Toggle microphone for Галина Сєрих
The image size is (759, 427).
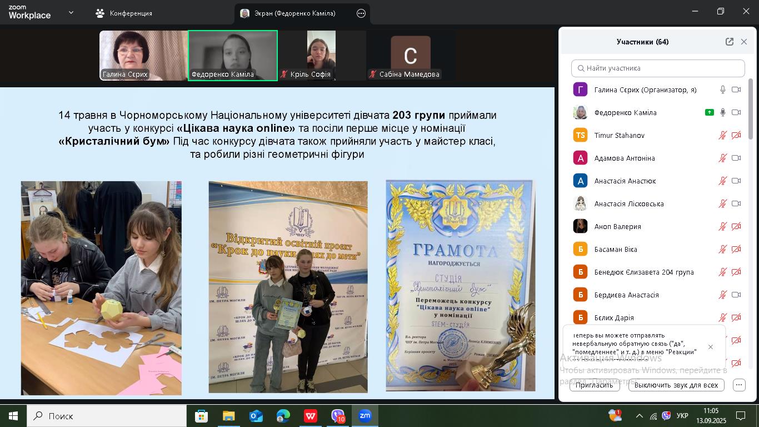[x=722, y=90]
